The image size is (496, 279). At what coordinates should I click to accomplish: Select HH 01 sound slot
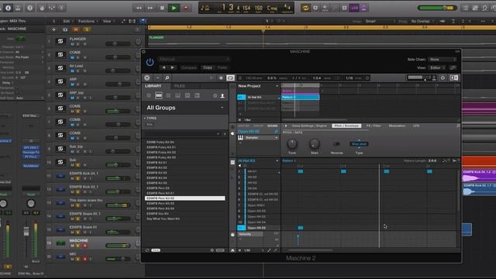[x=259, y=171]
